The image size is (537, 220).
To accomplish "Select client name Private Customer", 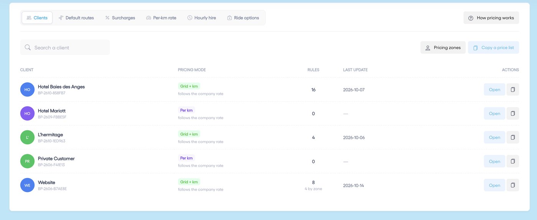I will pos(56,159).
